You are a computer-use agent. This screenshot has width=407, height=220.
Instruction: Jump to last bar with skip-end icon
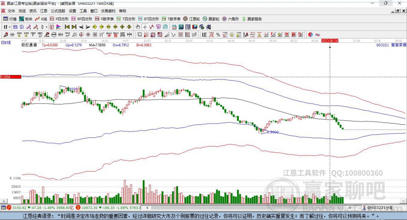click(74, 27)
